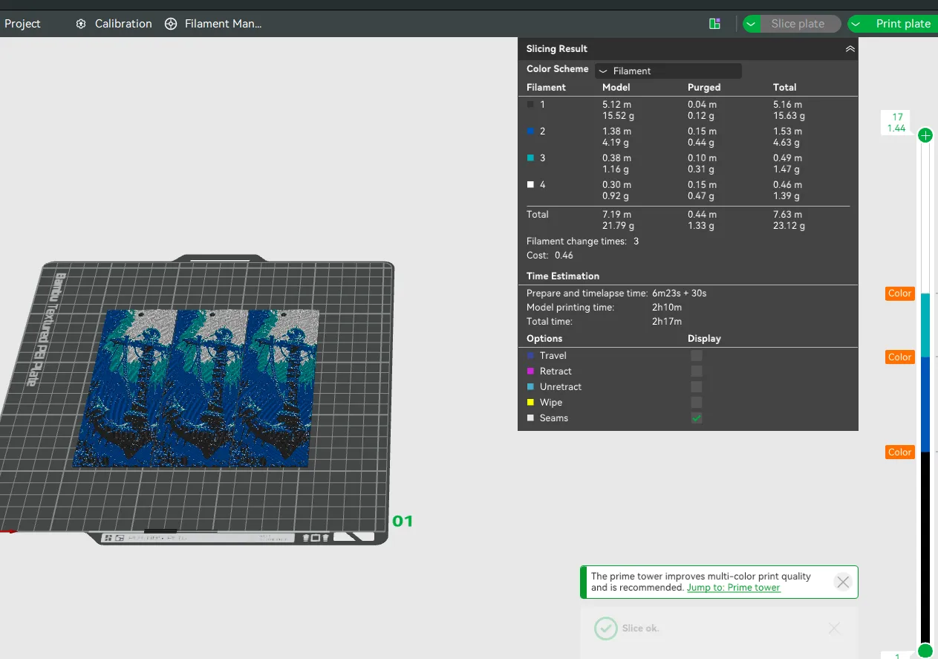The width and height of the screenshot is (938, 659).
Task: Expand the Slice plate dropdown arrow
Action: (752, 24)
